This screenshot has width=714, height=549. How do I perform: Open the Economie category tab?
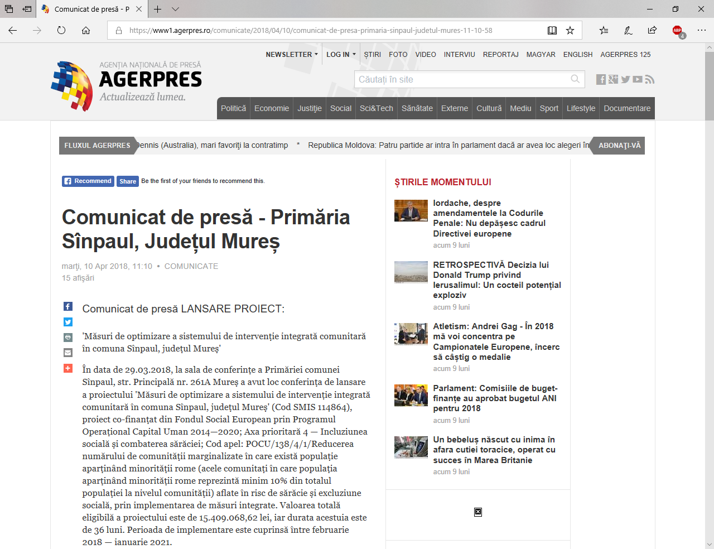coord(272,108)
